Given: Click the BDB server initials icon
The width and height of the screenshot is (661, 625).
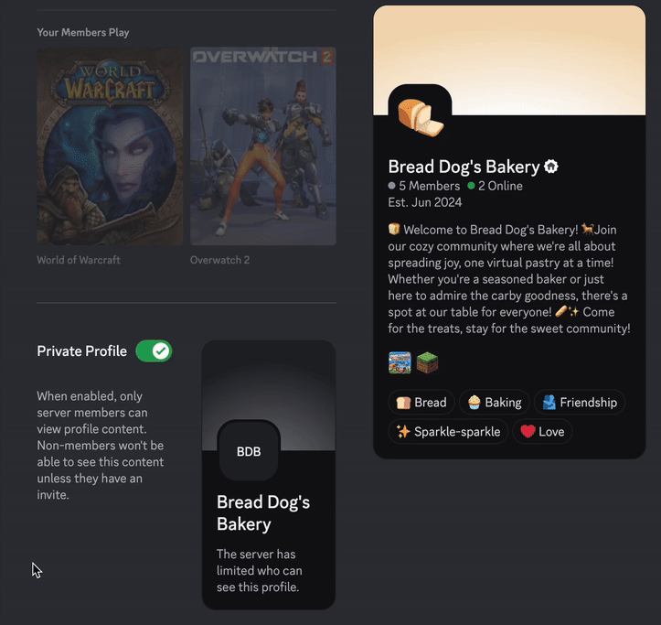Looking at the screenshot, I should (249, 451).
